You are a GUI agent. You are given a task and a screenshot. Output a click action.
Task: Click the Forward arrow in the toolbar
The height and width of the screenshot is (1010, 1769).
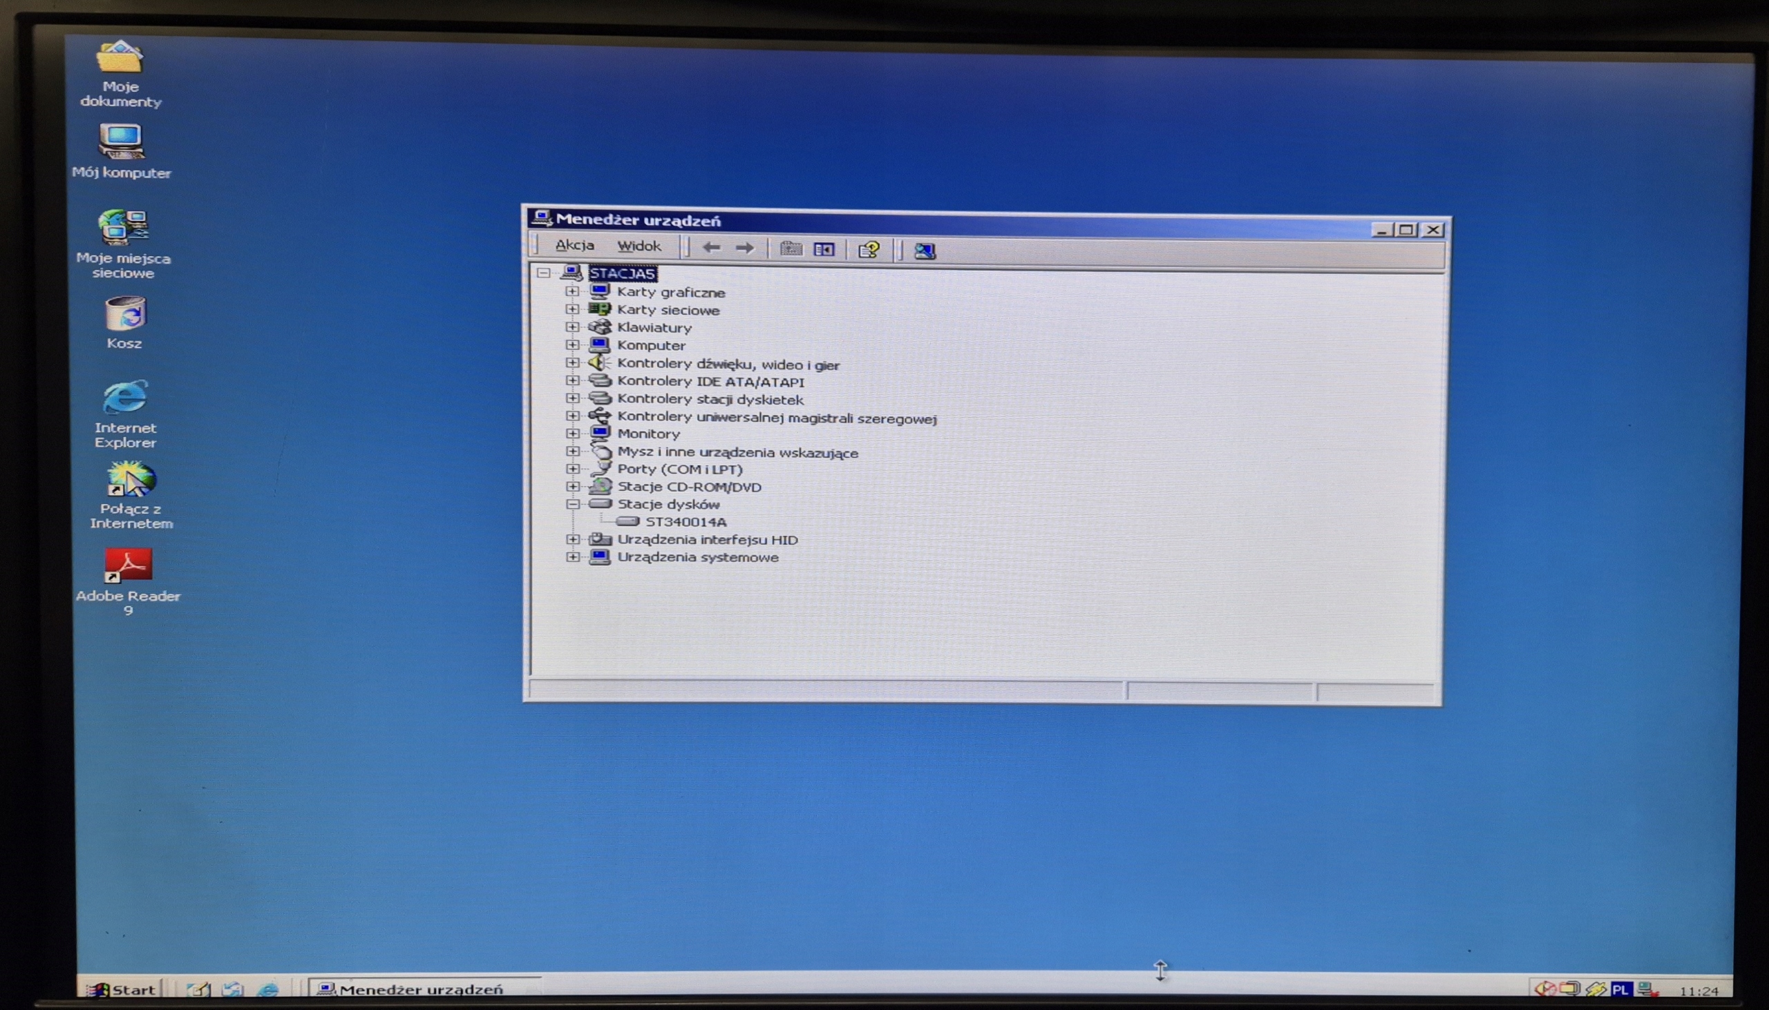pos(744,248)
